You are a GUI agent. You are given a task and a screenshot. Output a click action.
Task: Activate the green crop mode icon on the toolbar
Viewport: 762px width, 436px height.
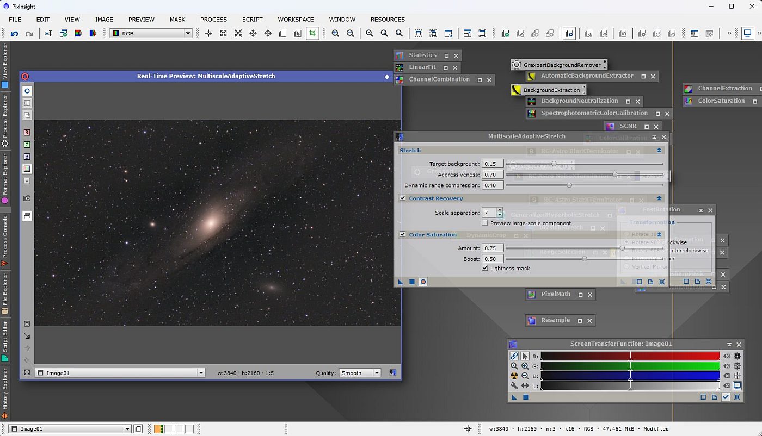tap(312, 33)
